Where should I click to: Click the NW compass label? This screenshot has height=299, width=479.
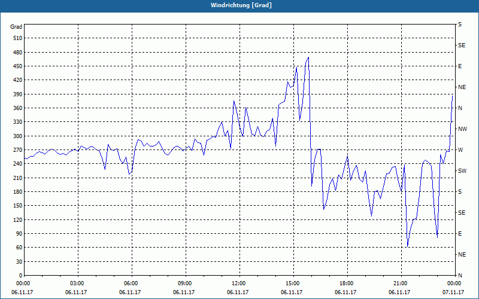463,129
